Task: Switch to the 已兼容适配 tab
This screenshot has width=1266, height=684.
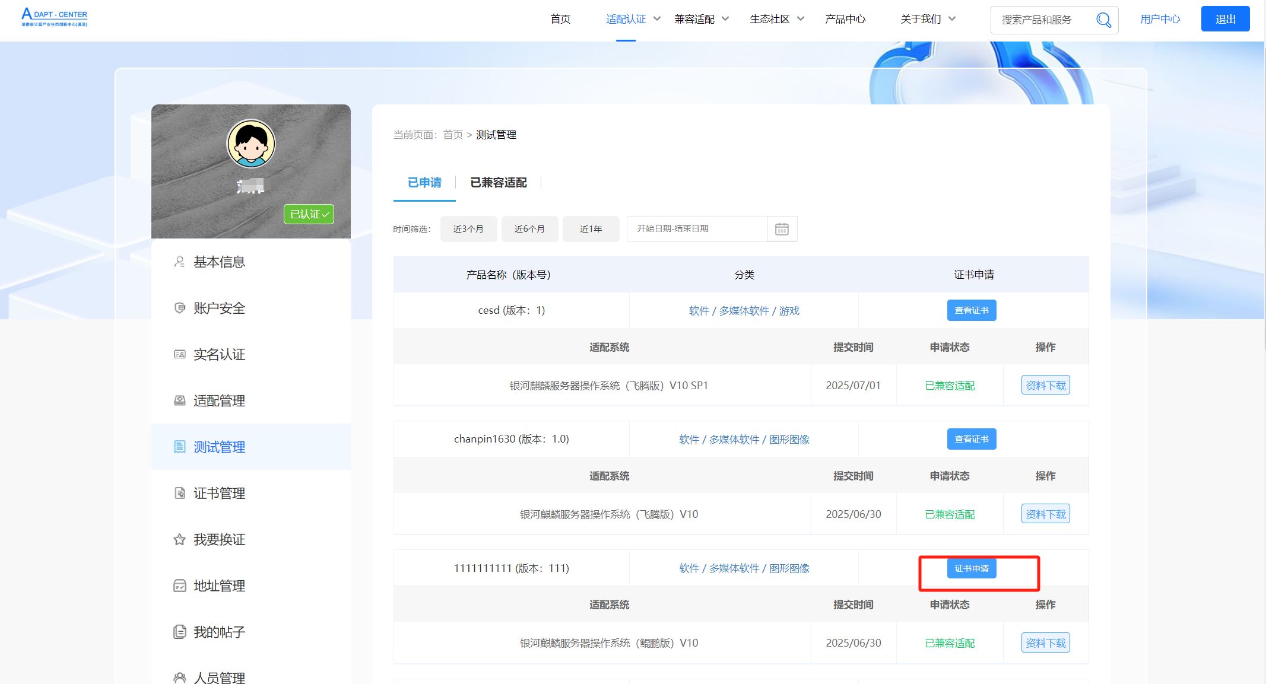Action: (x=498, y=183)
